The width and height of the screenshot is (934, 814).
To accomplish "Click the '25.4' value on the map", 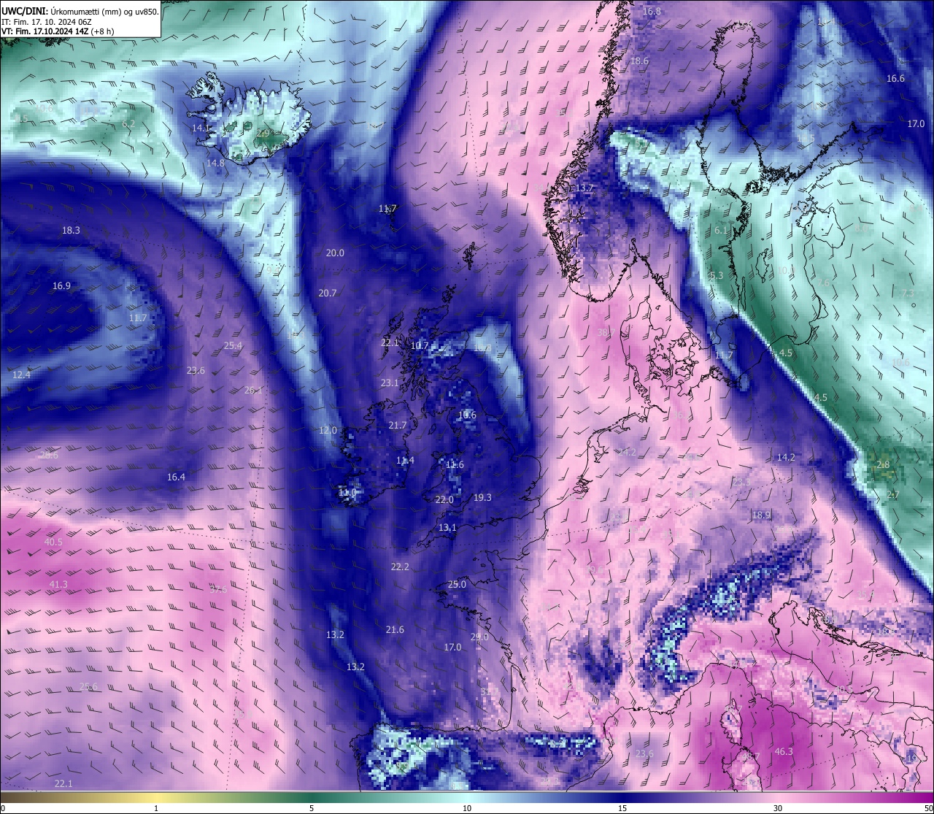I will coord(233,345).
